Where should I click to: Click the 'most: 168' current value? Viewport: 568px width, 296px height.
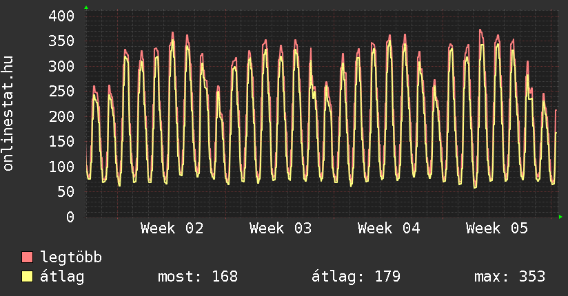pyautogui.click(x=198, y=277)
